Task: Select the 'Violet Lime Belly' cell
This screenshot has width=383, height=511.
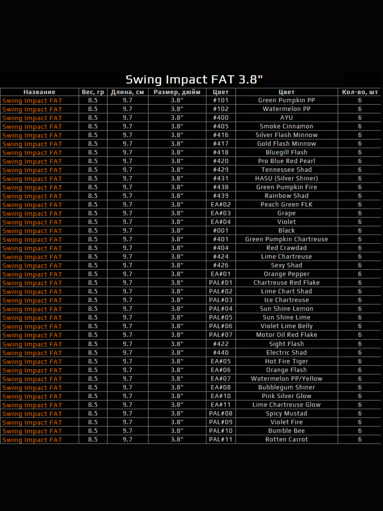Action: coord(287,326)
